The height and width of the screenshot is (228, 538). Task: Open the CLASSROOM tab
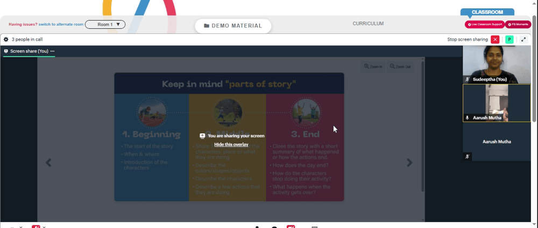487,12
